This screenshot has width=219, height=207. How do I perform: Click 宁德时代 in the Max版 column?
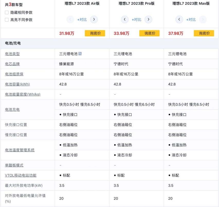175,64
